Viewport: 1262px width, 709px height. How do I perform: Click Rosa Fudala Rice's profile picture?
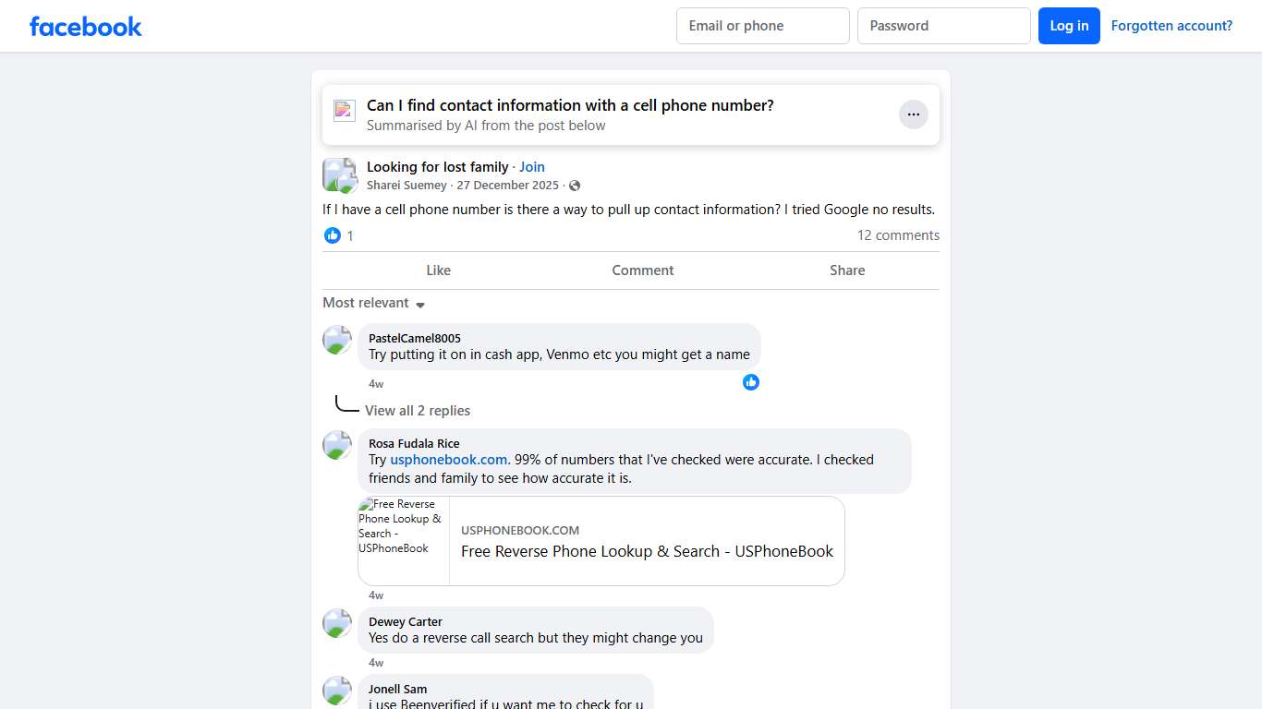337,445
